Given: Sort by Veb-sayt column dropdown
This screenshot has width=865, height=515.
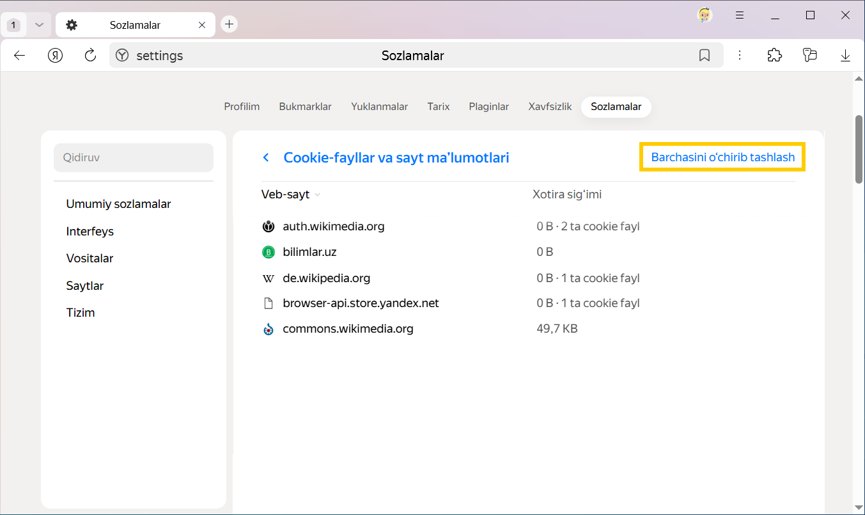Looking at the screenshot, I should click(x=291, y=194).
